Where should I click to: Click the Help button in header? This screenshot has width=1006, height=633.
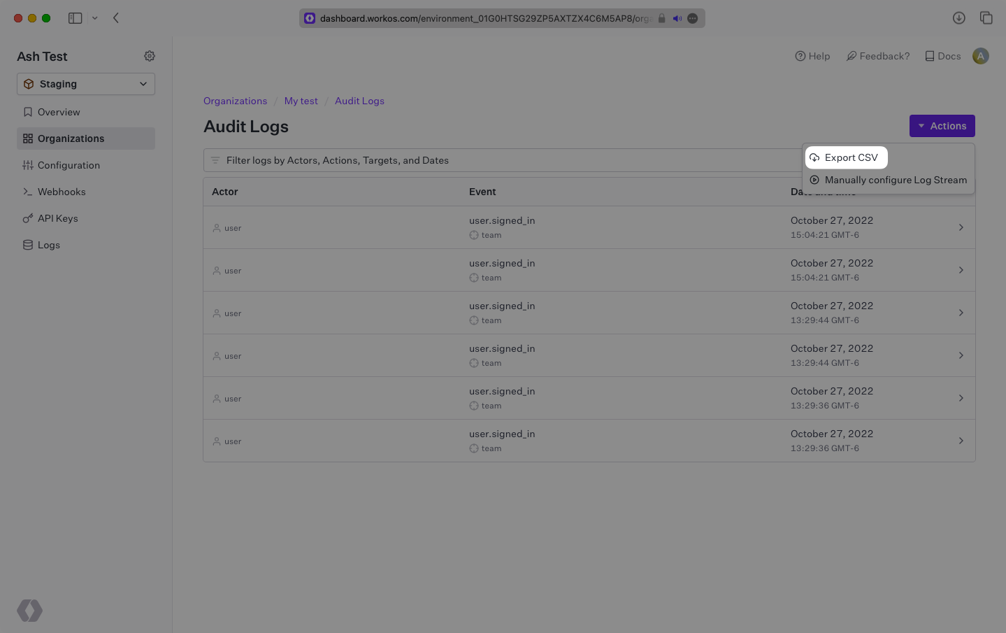[812, 56]
